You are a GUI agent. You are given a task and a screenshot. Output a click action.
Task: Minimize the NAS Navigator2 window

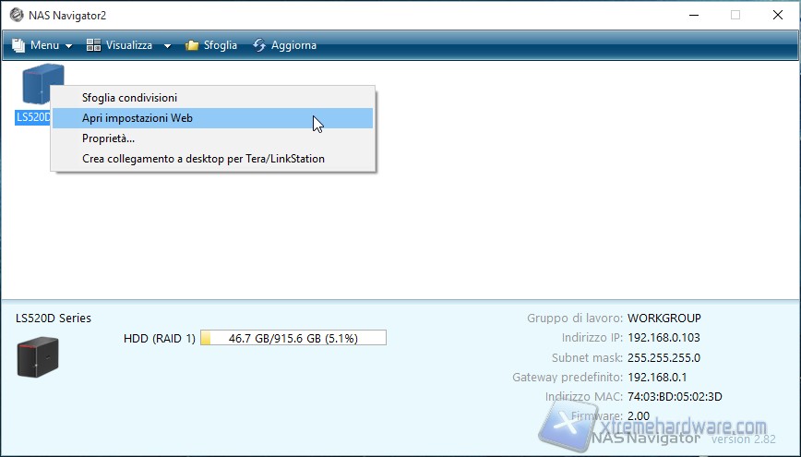tap(693, 15)
